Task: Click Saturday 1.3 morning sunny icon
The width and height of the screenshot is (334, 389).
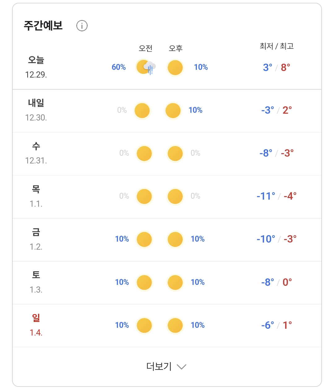Action: tap(144, 282)
